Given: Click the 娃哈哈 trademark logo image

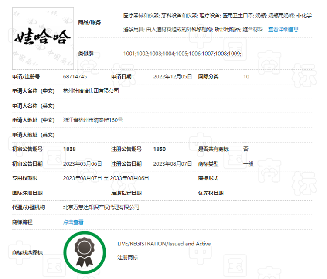Looking at the screenshot, I should point(43,38).
